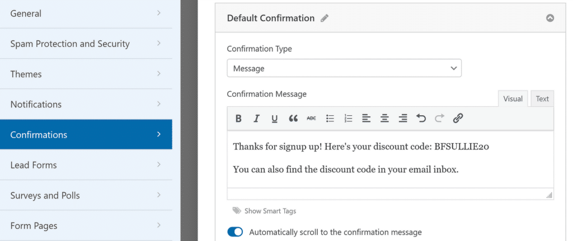Image resolution: width=573 pixels, height=241 pixels.
Task: Switch to the Visual editor tab
Action: 513,98
